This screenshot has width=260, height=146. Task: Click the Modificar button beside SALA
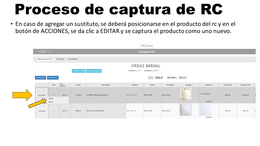click(172, 78)
